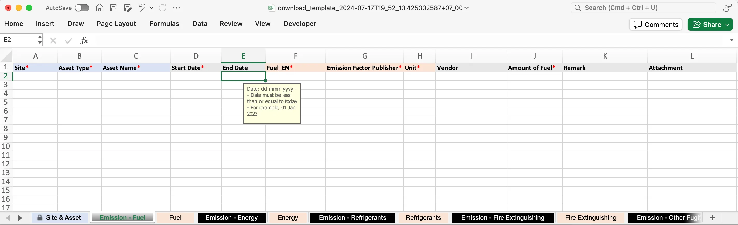Click the Home icon in title bar
This screenshot has width=738, height=225.
click(x=99, y=8)
